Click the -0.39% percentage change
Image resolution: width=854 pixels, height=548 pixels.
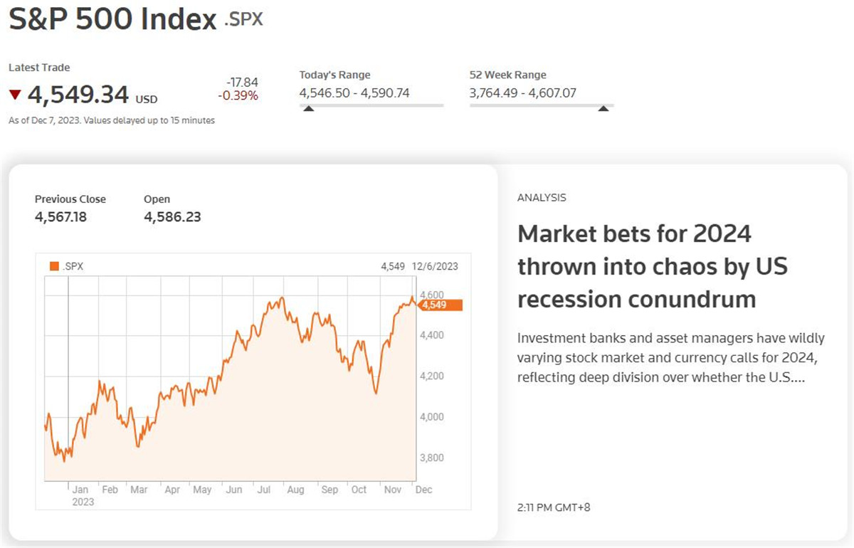(238, 95)
